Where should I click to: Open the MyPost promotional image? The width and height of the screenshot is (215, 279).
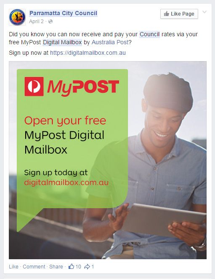[x=108, y=160]
